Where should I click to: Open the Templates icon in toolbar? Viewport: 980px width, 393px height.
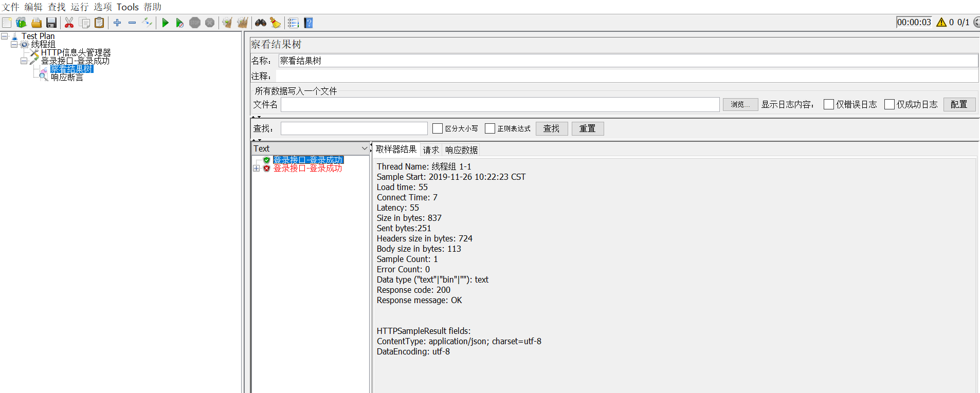pos(21,23)
